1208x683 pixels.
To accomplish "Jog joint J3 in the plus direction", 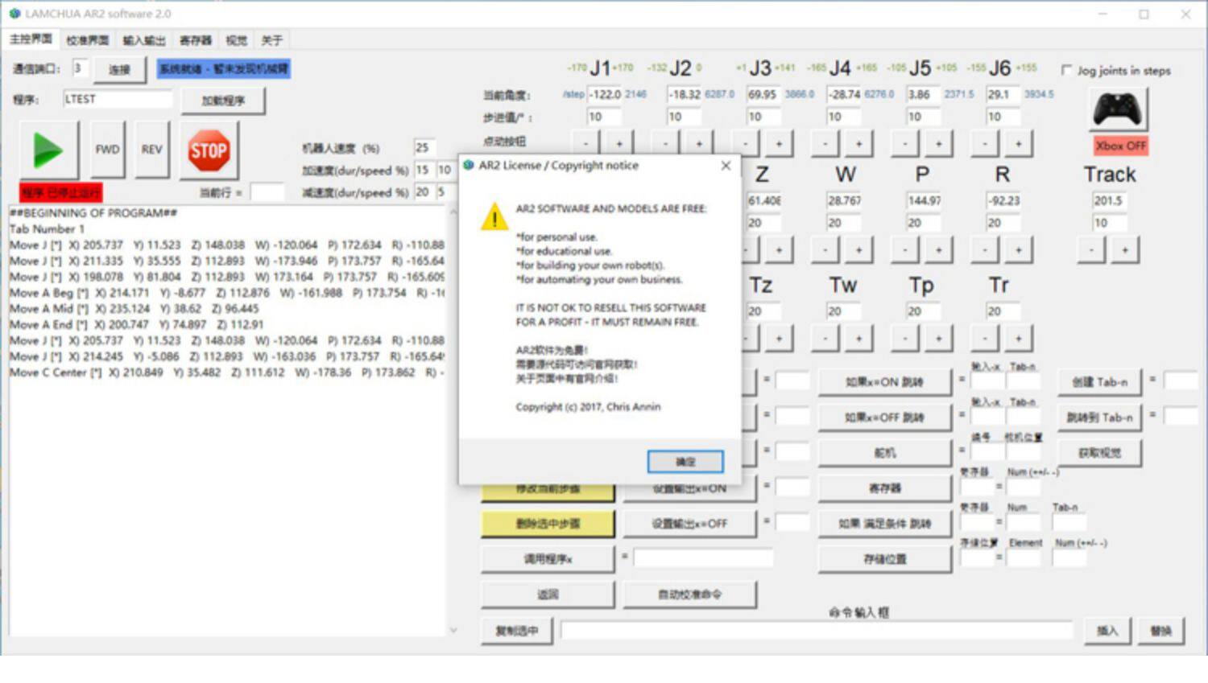I will point(779,143).
